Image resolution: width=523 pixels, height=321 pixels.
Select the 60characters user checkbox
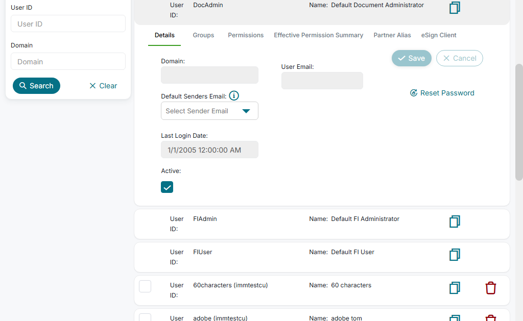click(x=145, y=286)
